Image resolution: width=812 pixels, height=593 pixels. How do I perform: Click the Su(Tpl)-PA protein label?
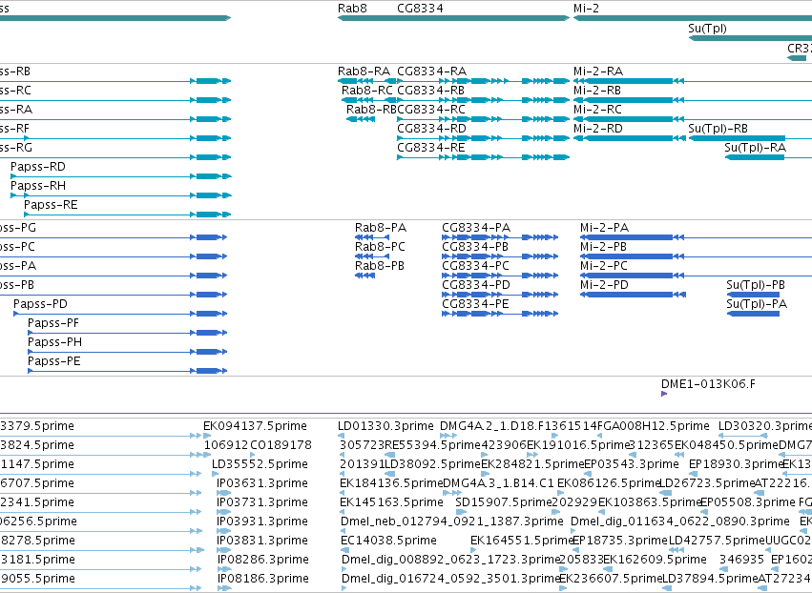[757, 305]
